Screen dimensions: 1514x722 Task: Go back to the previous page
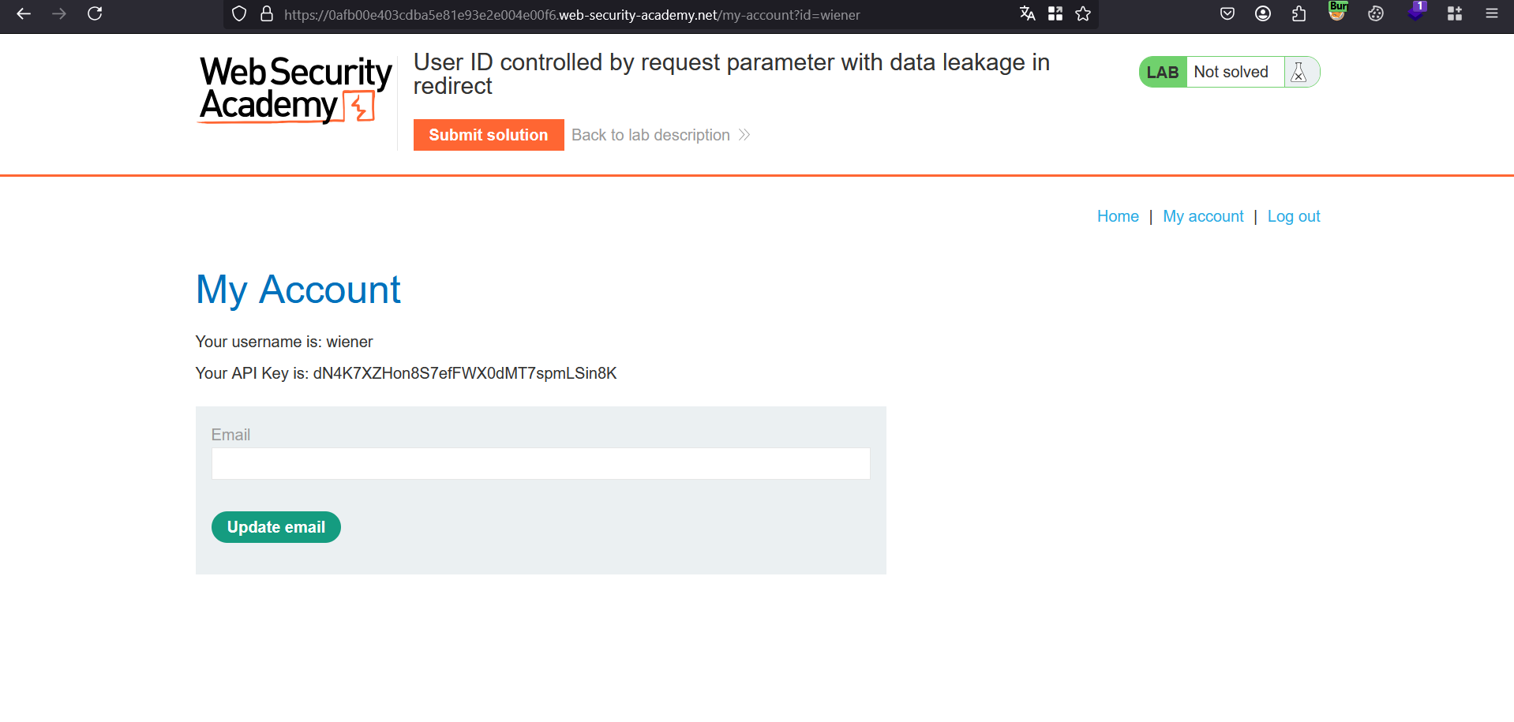[x=24, y=14]
